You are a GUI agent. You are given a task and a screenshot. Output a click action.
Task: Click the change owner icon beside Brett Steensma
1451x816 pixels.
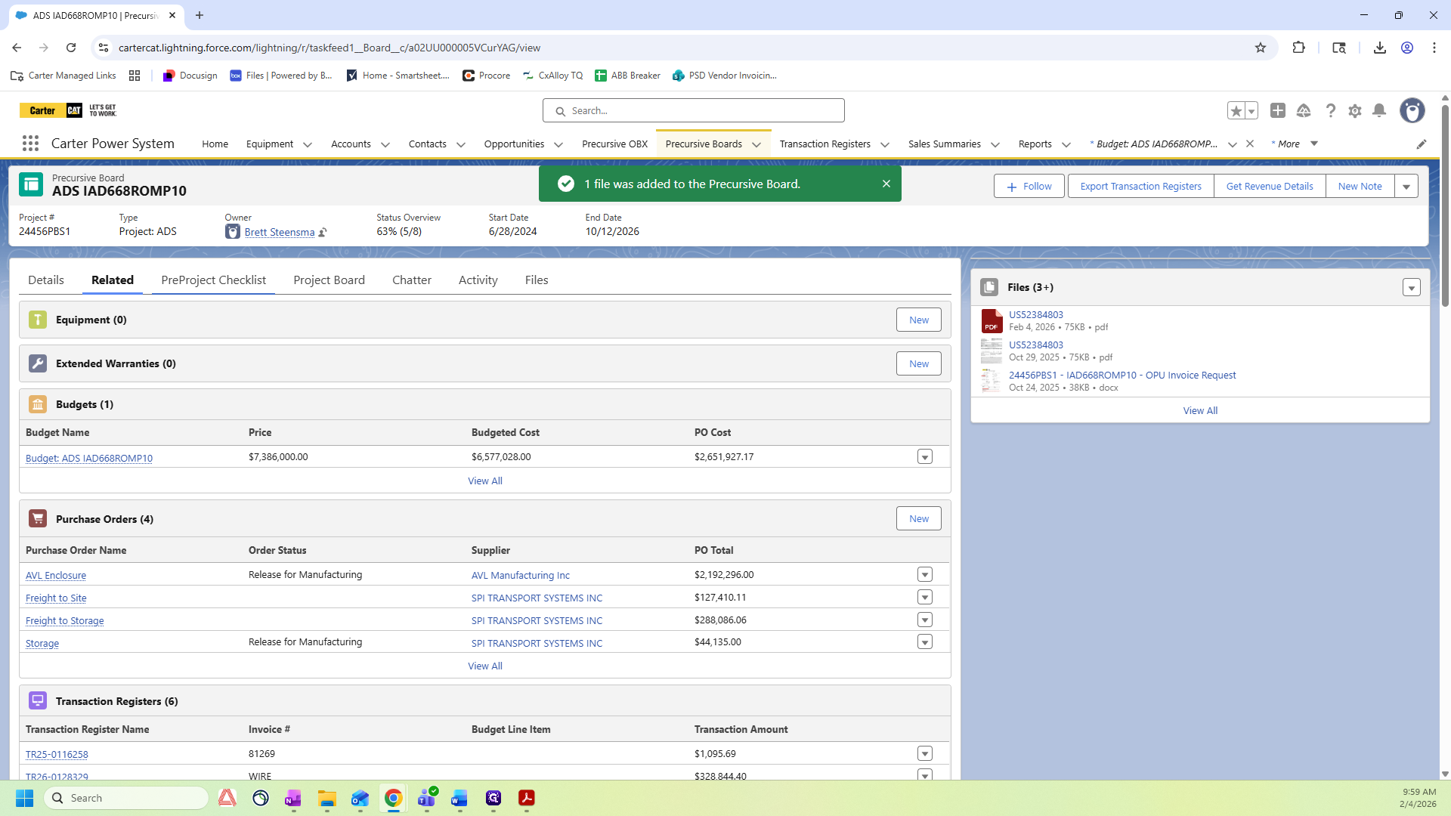click(x=323, y=233)
